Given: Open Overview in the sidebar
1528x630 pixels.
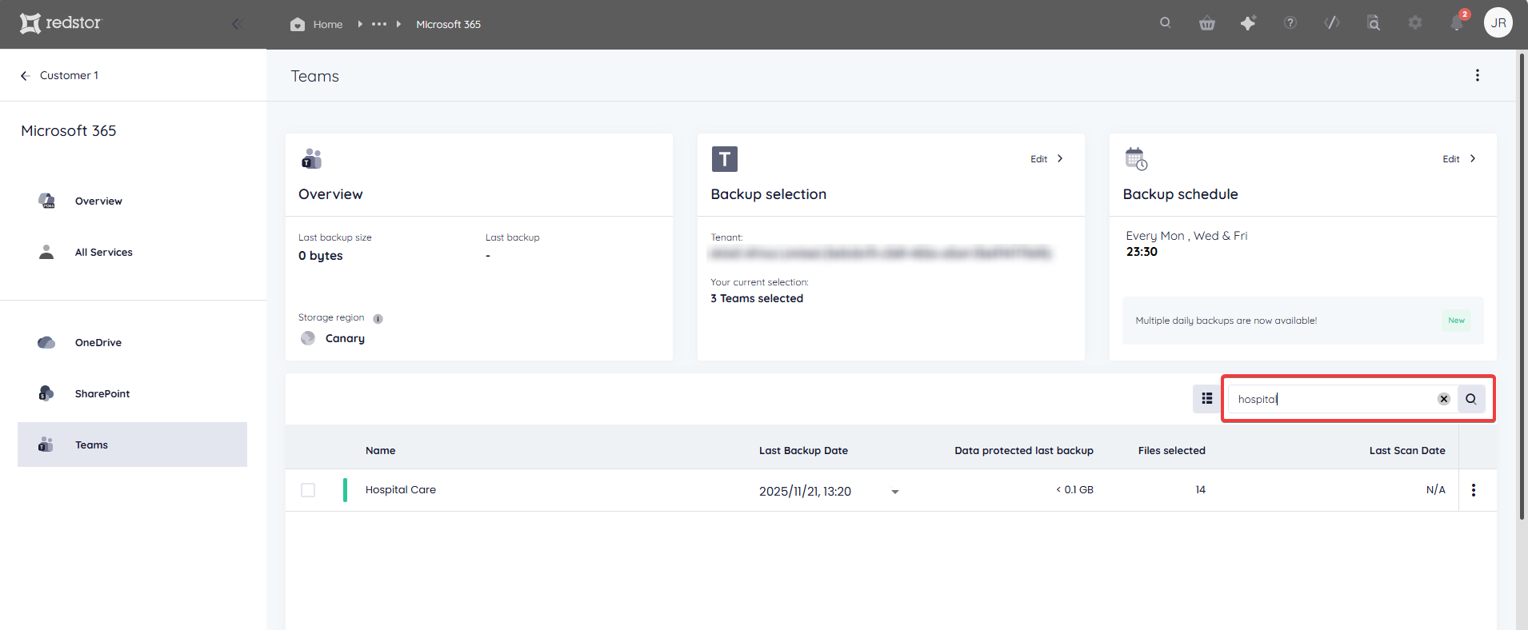Looking at the screenshot, I should tap(98, 201).
